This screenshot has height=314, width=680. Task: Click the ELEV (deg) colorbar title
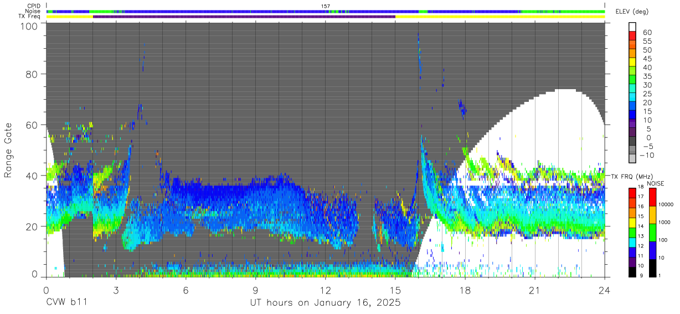click(x=632, y=12)
